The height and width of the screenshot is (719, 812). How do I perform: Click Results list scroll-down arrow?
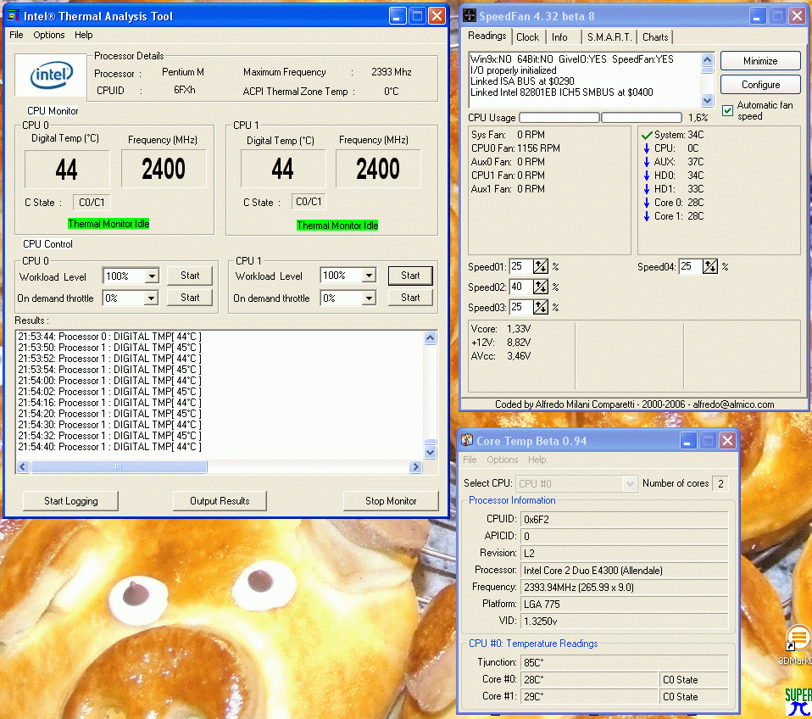[430, 452]
